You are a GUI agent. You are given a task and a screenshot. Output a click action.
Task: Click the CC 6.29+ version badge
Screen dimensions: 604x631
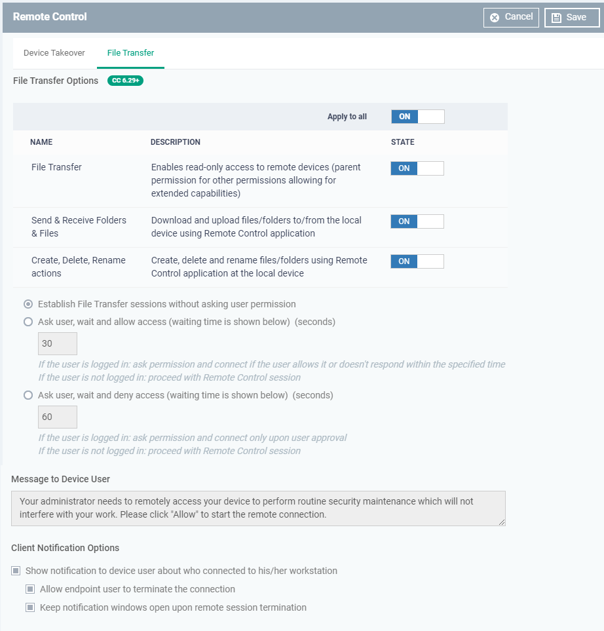125,81
